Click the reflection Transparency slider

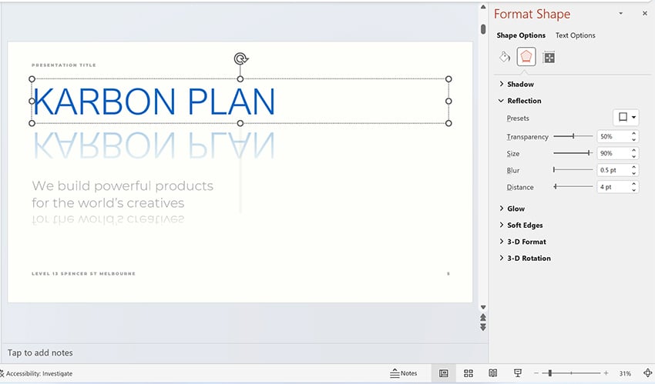tap(573, 136)
